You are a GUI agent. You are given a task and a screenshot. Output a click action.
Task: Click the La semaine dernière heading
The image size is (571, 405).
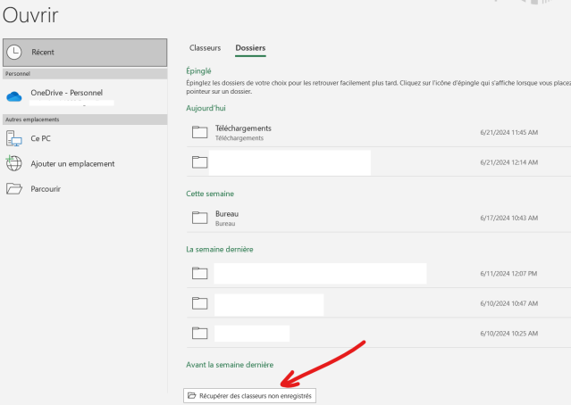[x=220, y=250]
